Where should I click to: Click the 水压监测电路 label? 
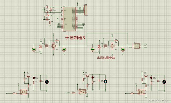coord(106,58)
